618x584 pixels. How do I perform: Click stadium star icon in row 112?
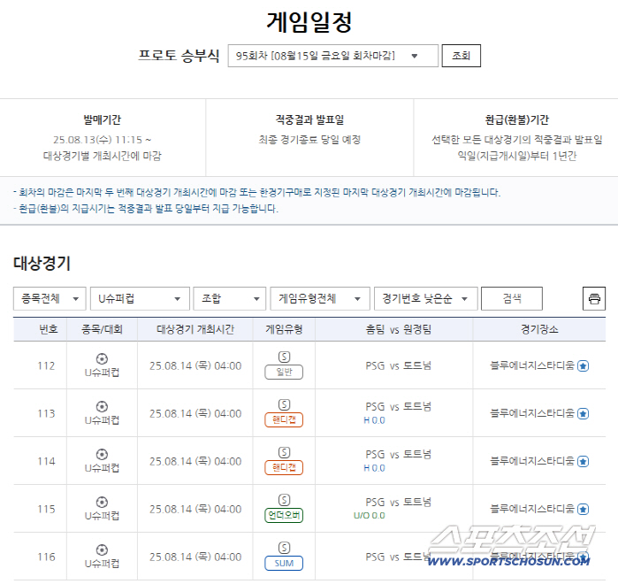(x=583, y=366)
